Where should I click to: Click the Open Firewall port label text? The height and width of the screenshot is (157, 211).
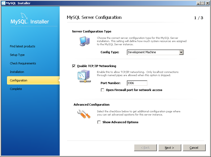tap(134, 90)
